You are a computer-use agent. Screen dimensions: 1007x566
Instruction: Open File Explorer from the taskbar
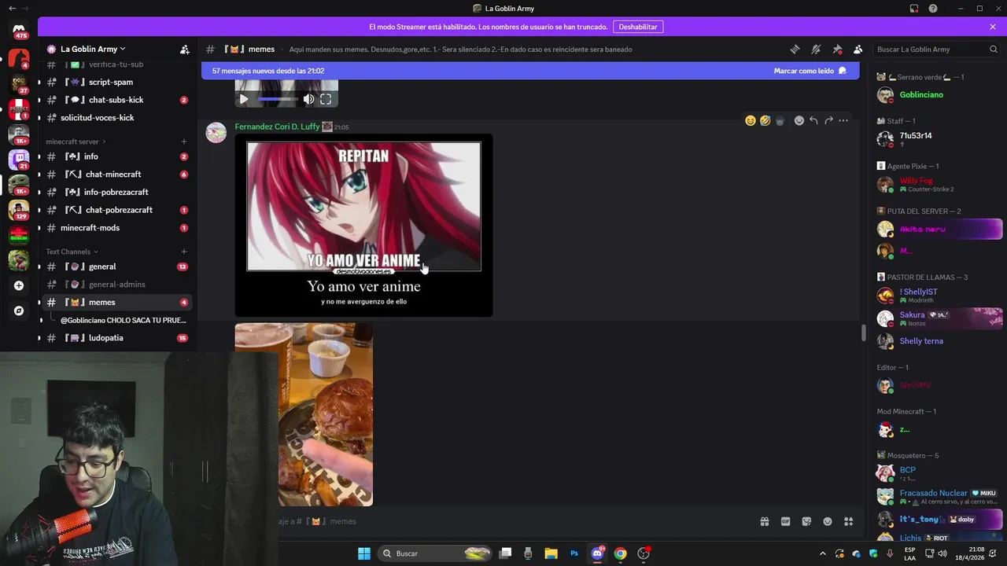(551, 553)
